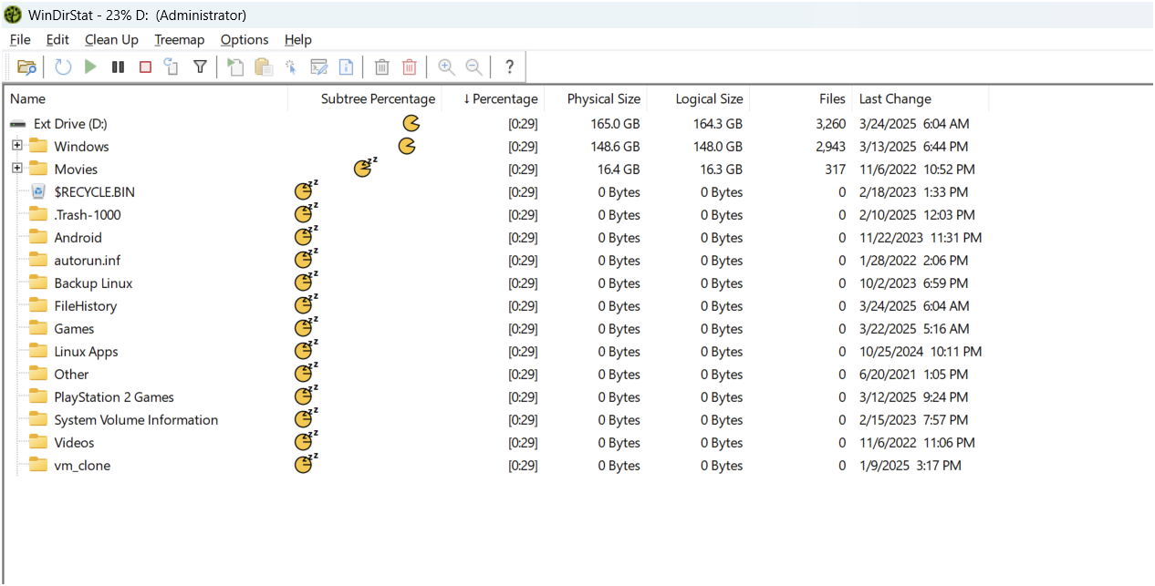Open the Treemap menu
Image resolution: width=1155 pixels, height=586 pixels.
pos(180,39)
